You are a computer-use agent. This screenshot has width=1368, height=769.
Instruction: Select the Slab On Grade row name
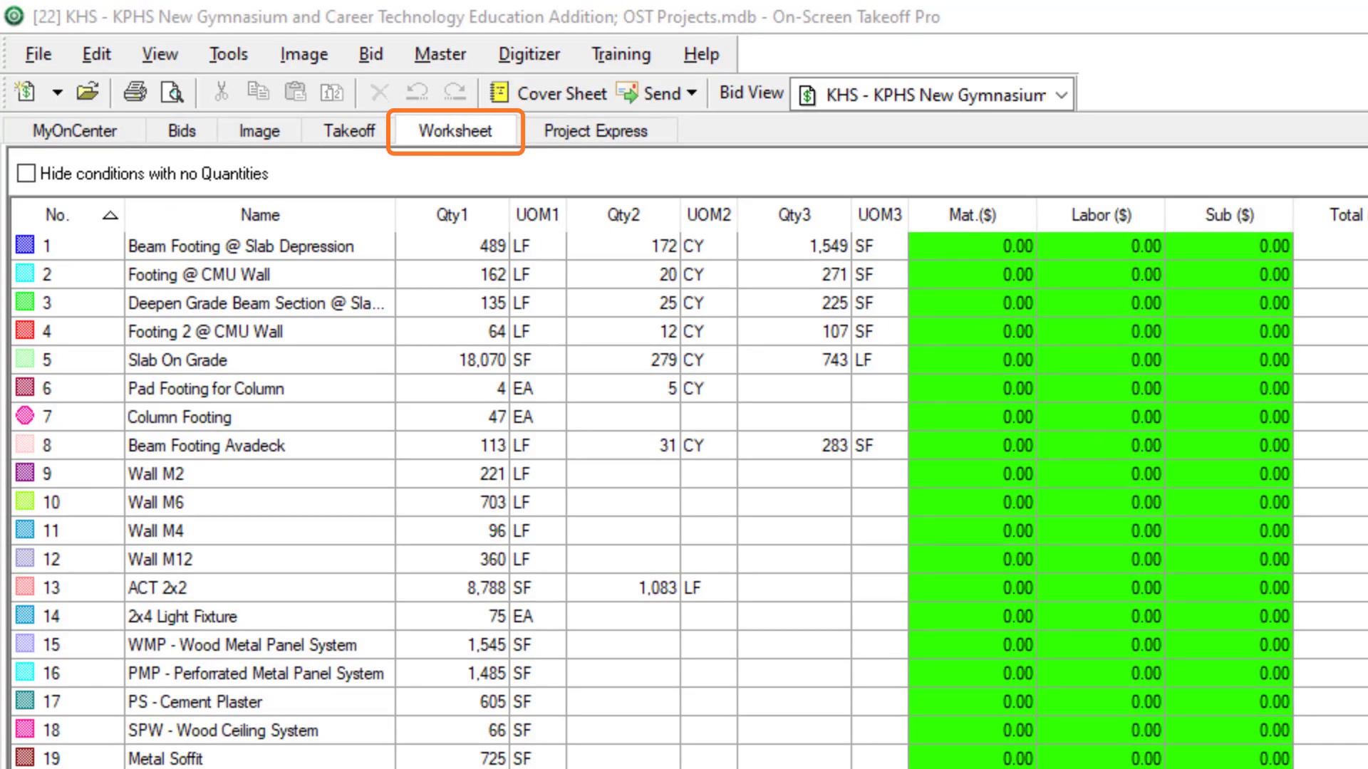[x=177, y=360]
